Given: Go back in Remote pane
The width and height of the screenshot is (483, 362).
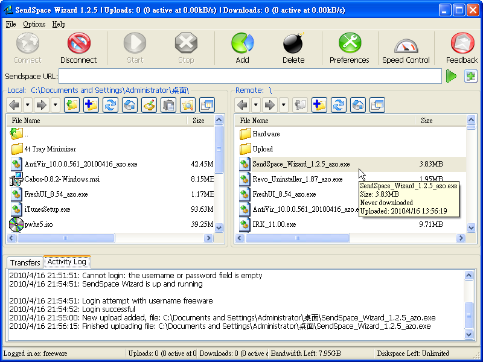Looking at the screenshot, I should (243, 105).
